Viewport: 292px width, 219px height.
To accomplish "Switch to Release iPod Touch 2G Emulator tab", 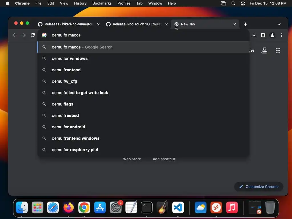I will click(137, 24).
